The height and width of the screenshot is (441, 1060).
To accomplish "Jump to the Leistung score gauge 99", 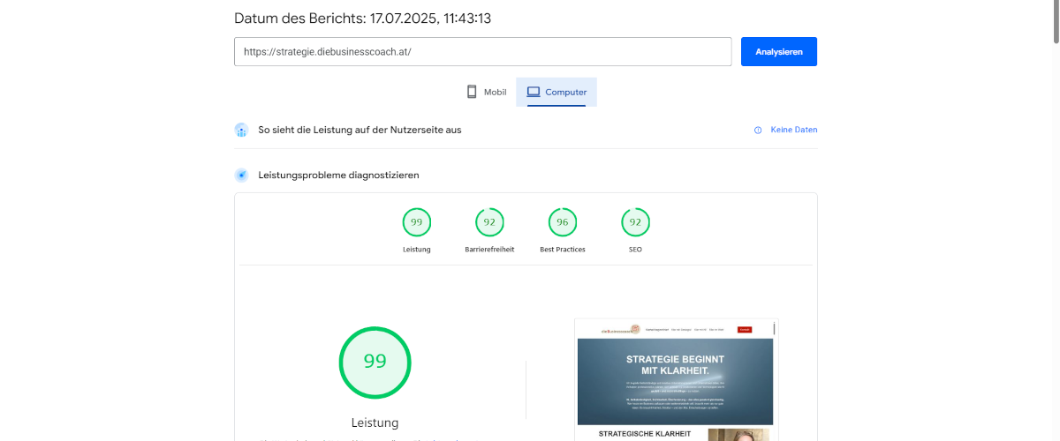I will click(x=416, y=222).
